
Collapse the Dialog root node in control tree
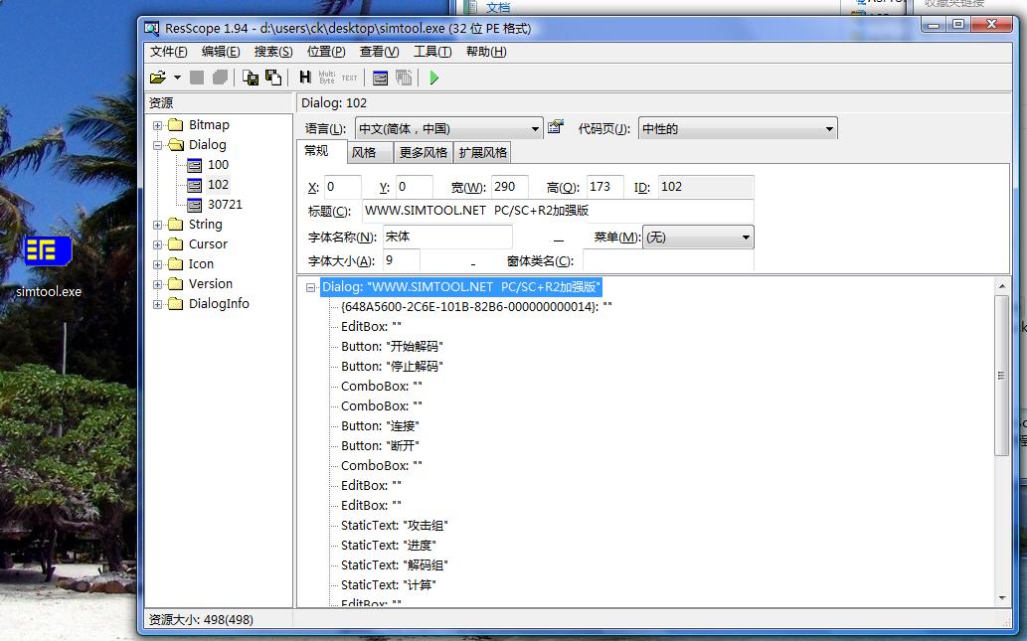(311, 287)
